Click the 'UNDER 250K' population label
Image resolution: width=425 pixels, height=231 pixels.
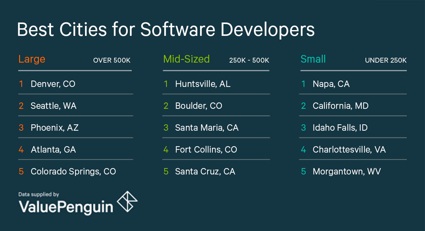tap(386, 60)
